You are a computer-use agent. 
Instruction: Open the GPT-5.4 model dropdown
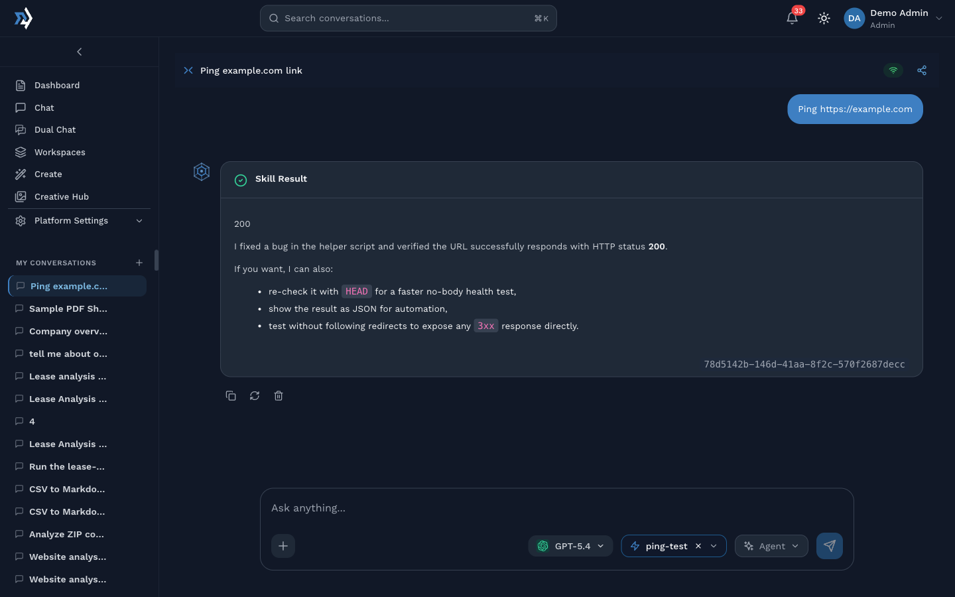point(571,546)
